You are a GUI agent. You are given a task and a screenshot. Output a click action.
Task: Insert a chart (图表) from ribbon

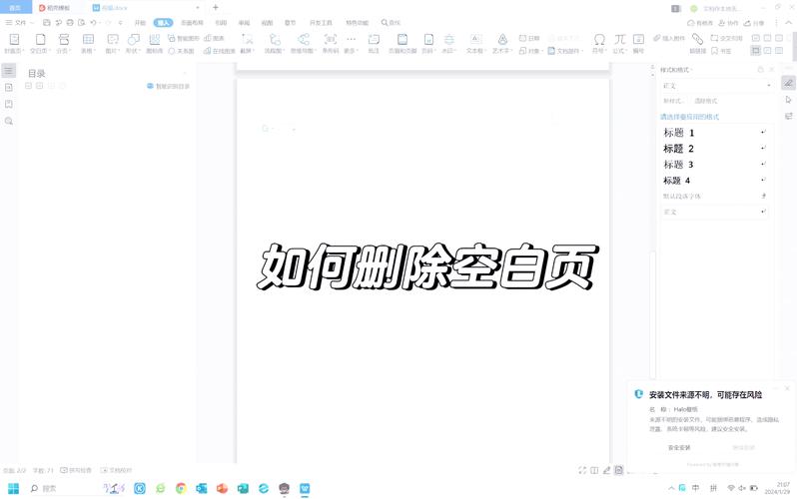[214, 38]
